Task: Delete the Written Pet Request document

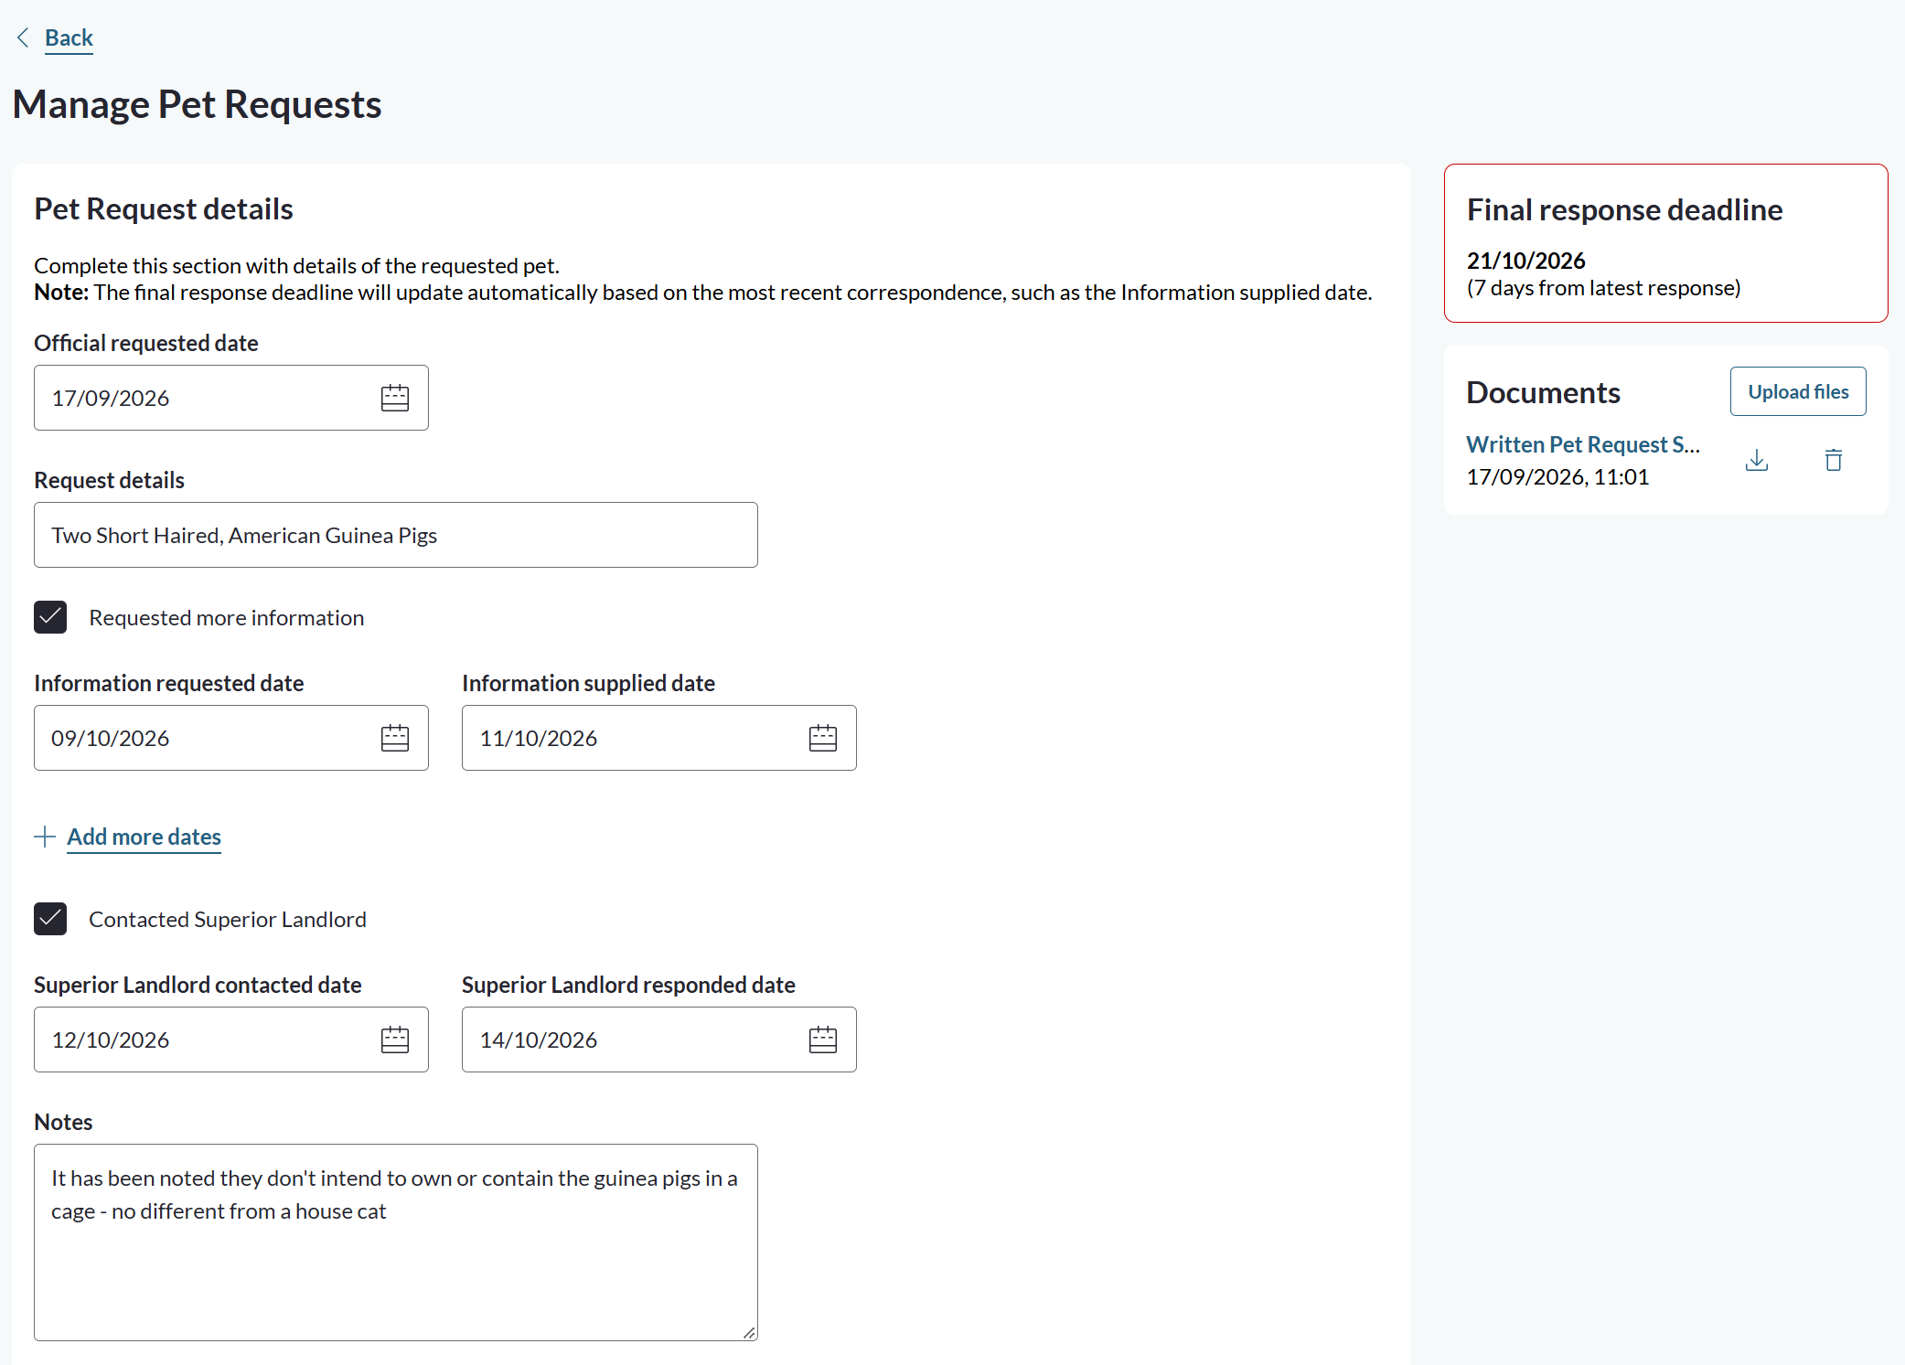Action: tap(1834, 460)
